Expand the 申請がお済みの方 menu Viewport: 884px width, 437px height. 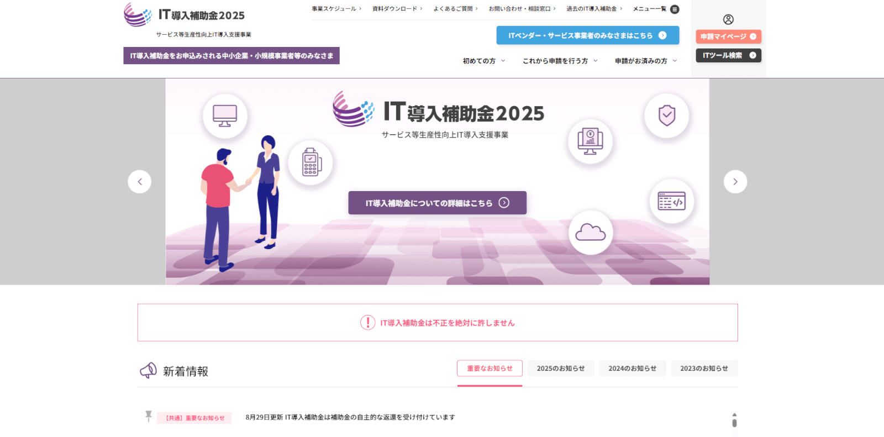pos(646,61)
